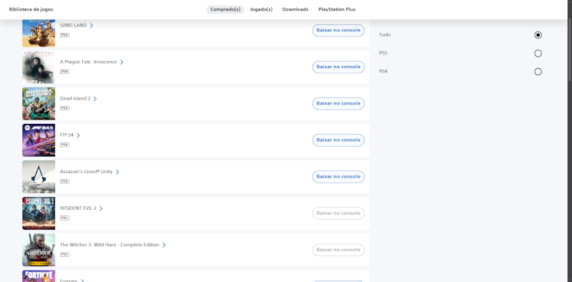Click Baixar no console for Dead Island 2
This screenshot has height=282, width=572.
point(338,103)
